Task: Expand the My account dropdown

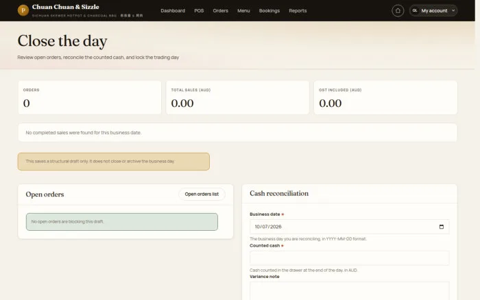Action: click(x=433, y=11)
